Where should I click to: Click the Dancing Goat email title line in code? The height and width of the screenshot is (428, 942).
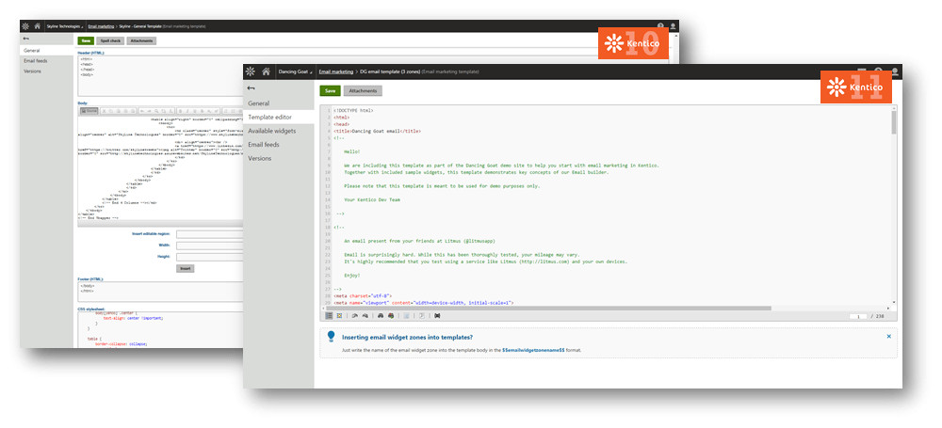[378, 130]
